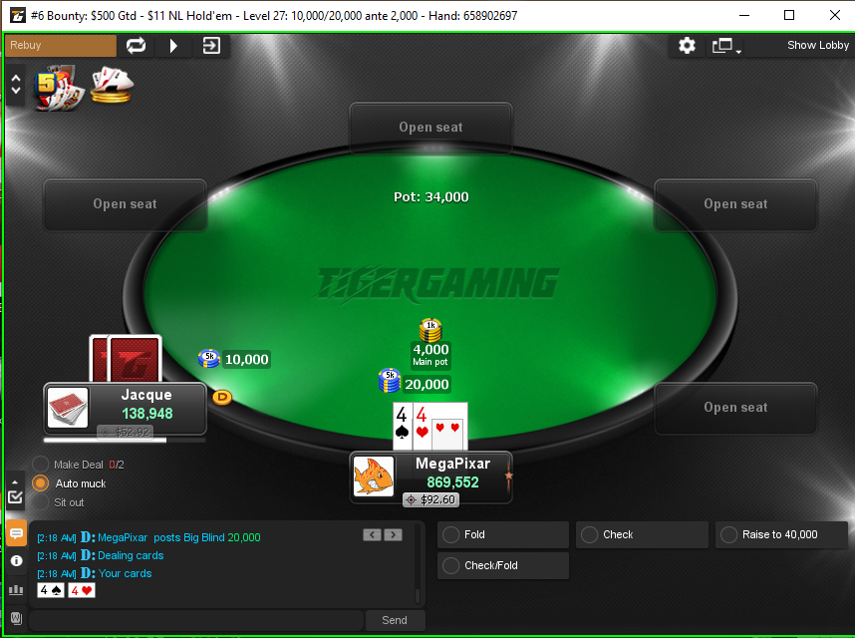
Task: Click the Rebuy tab button
Action: (x=61, y=45)
